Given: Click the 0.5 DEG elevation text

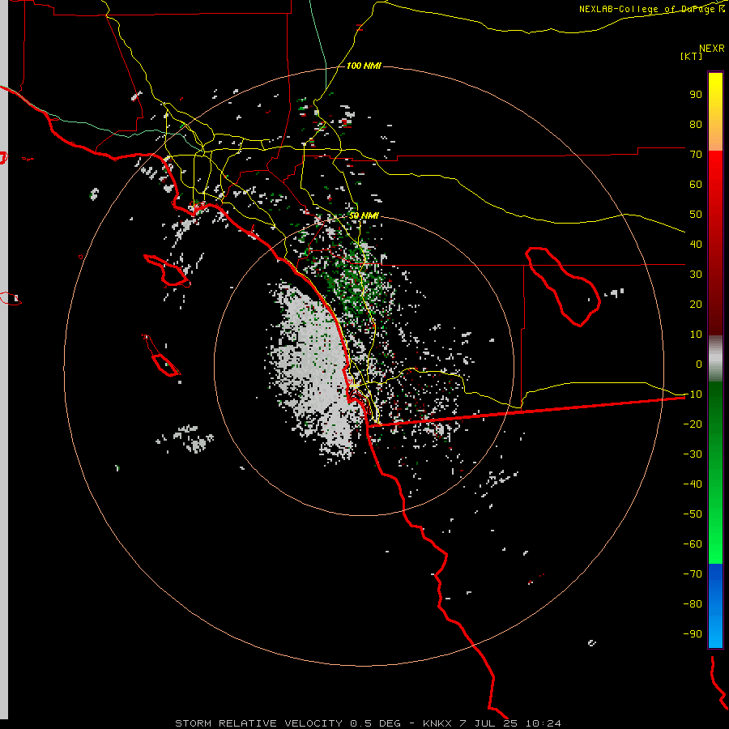Looking at the screenshot, I should tap(375, 723).
